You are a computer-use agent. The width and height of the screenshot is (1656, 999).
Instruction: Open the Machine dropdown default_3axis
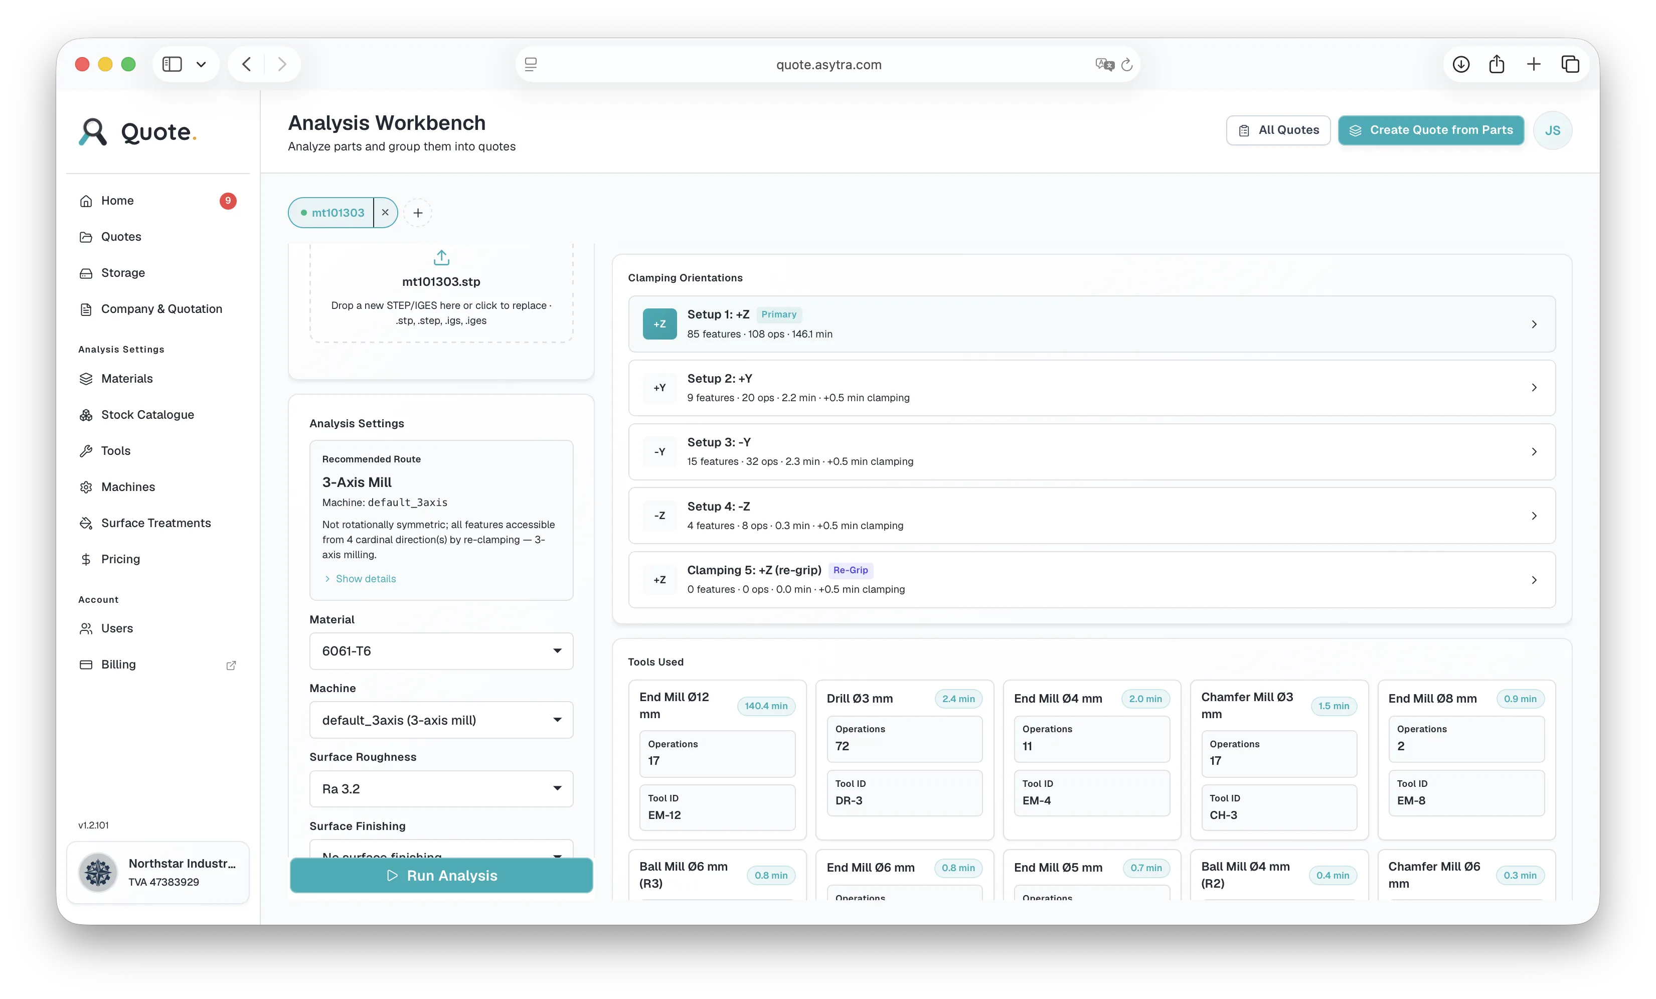[x=441, y=720]
